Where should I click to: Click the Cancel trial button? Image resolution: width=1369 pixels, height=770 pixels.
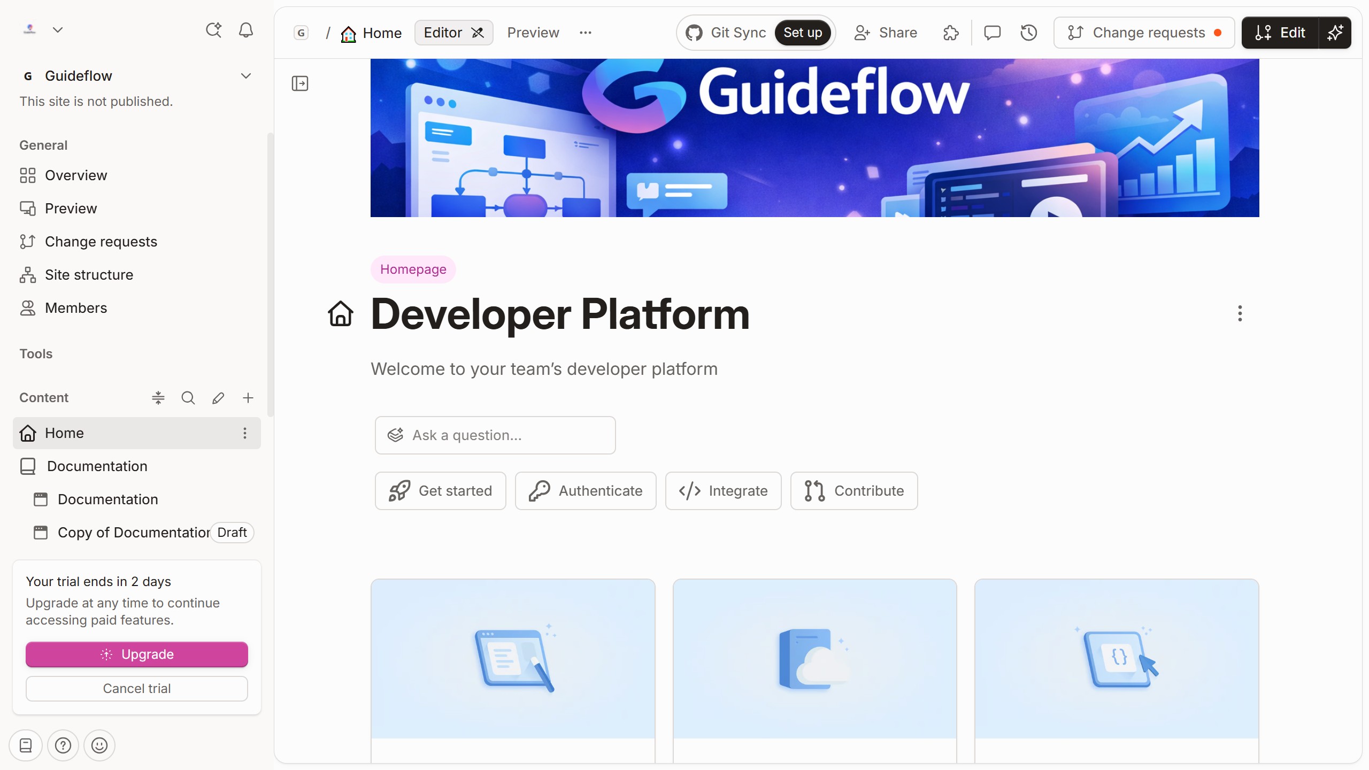coord(137,689)
